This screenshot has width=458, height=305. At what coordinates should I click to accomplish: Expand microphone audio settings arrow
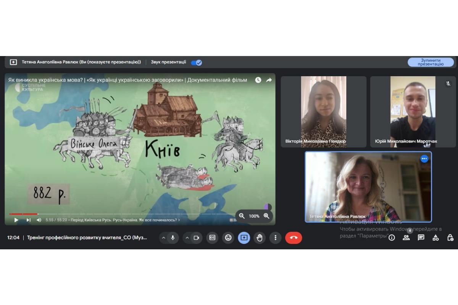tap(164, 238)
